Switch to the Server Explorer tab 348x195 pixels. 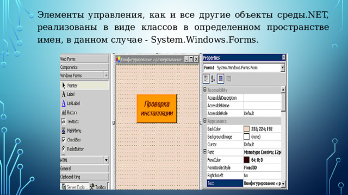pos(74,187)
